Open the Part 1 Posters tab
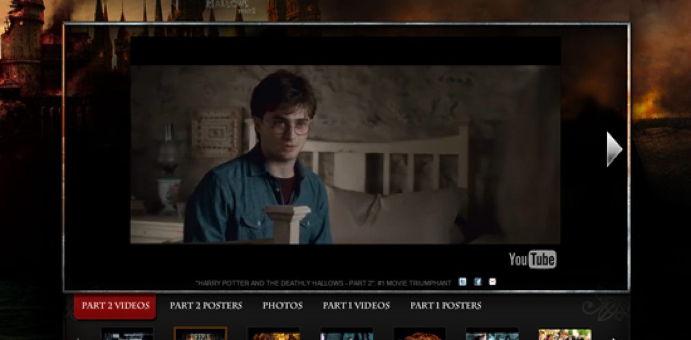The image size is (691, 340). click(445, 305)
